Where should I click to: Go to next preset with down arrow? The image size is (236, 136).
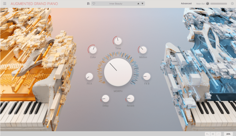click(x=142, y=4)
